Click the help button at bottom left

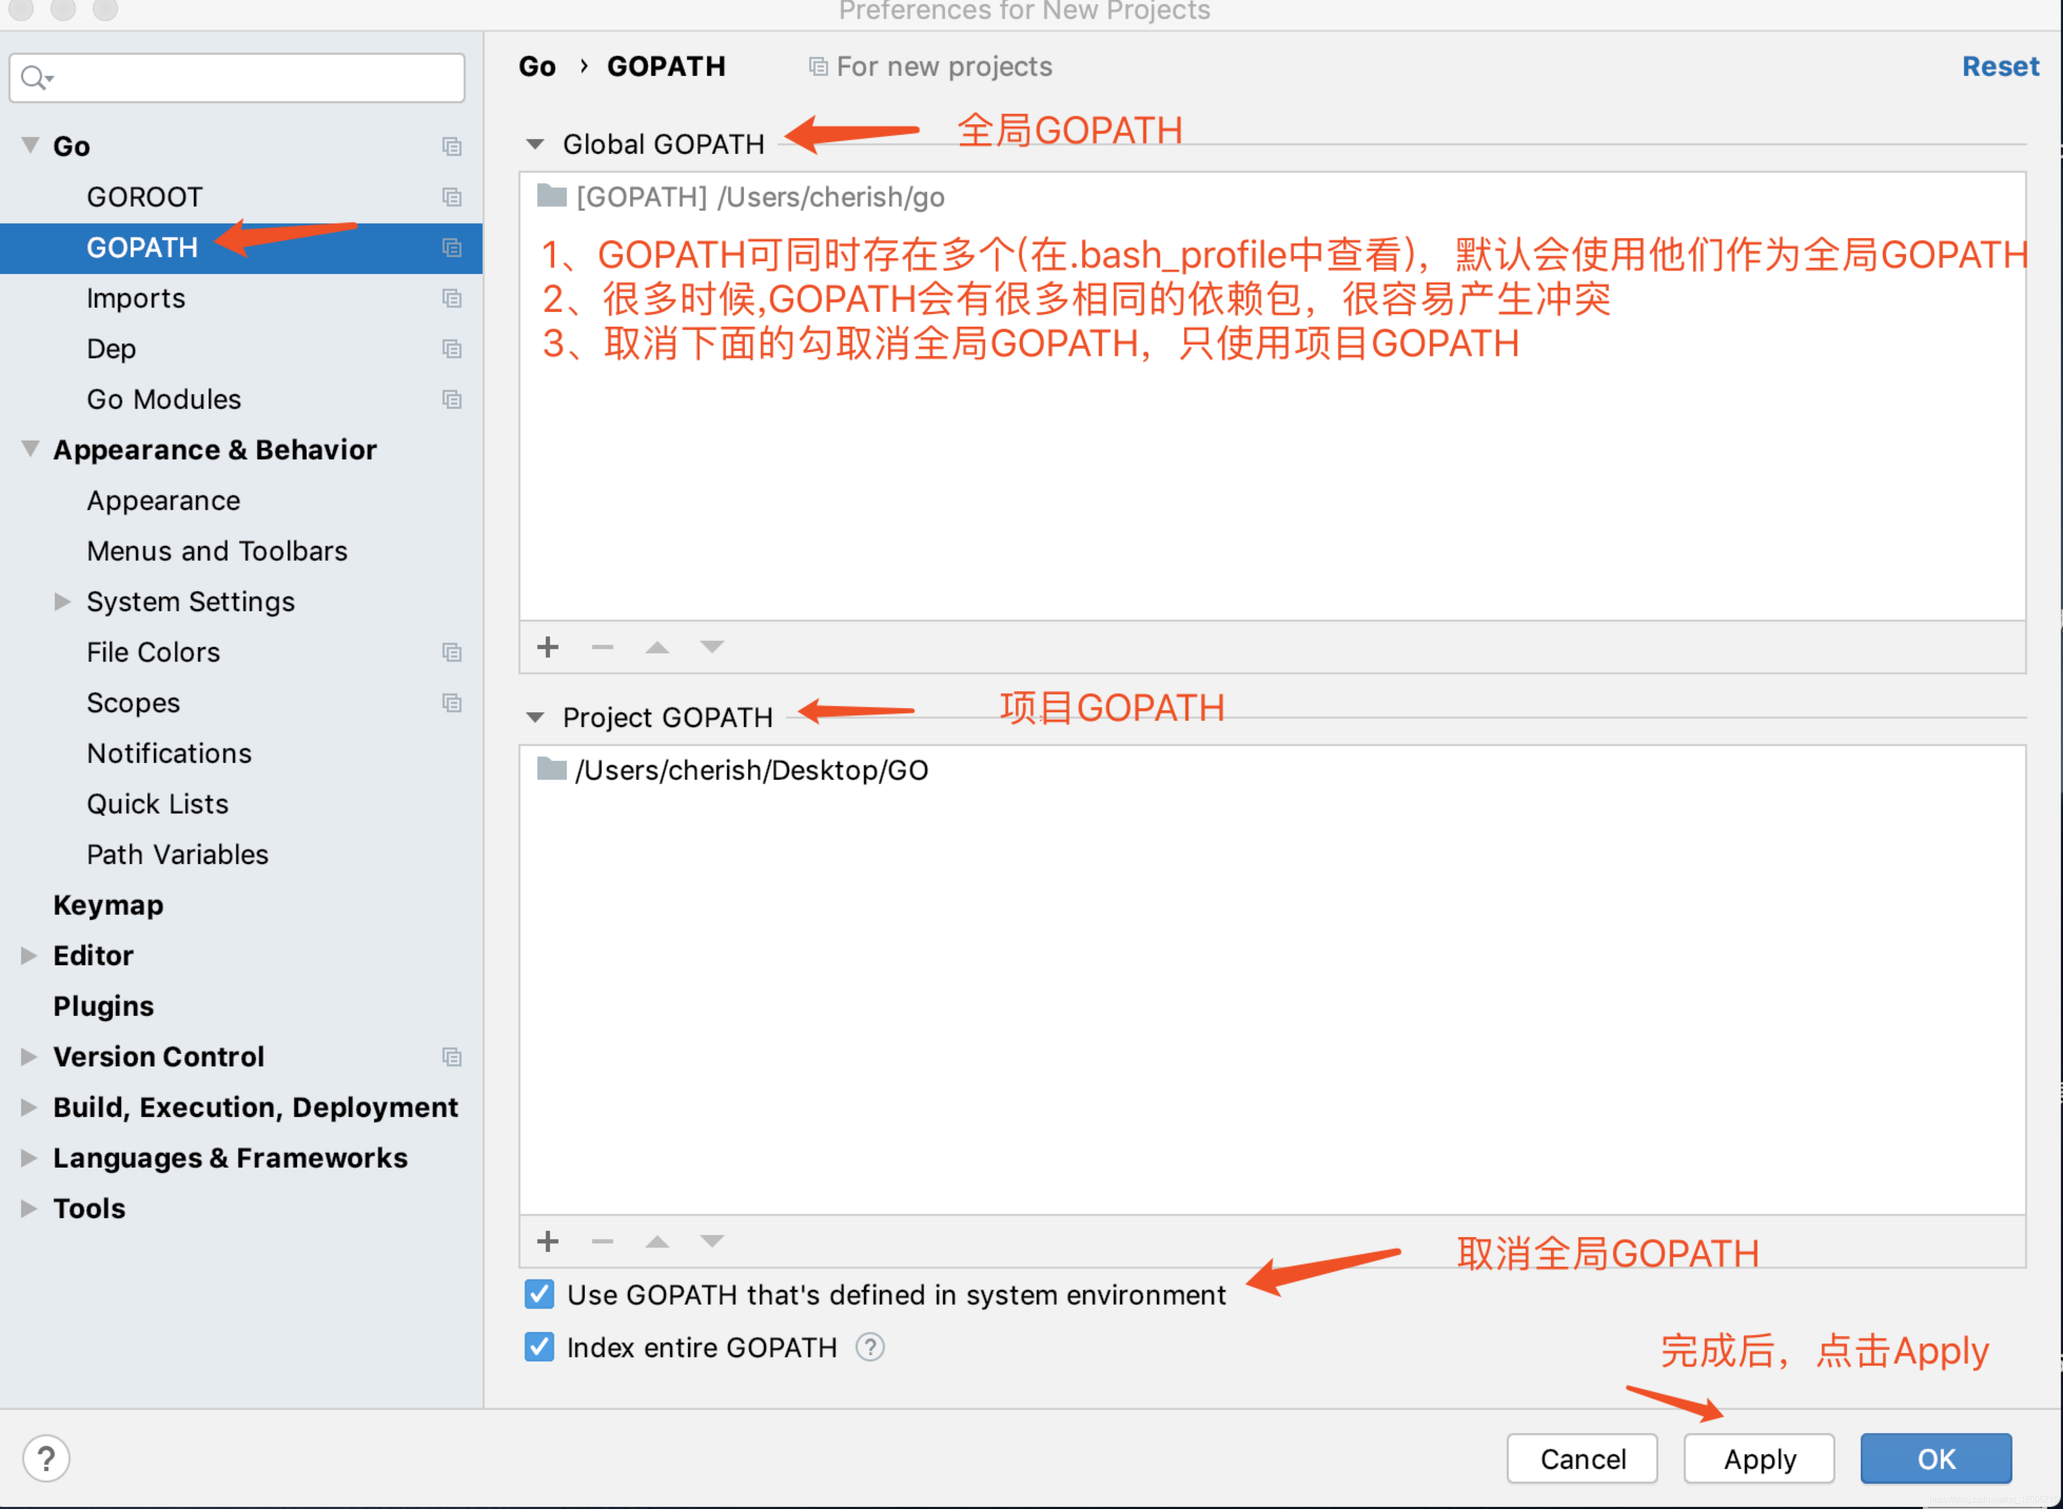pos(46,1459)
